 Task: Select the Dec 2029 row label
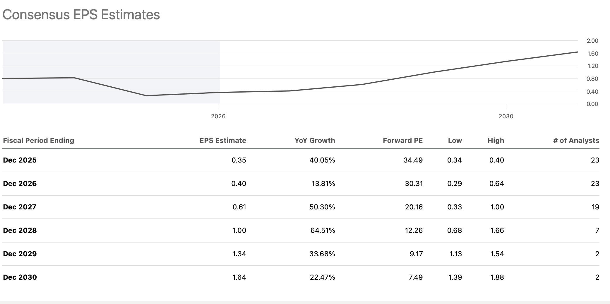pyautogui.click(x=20, y=254)
